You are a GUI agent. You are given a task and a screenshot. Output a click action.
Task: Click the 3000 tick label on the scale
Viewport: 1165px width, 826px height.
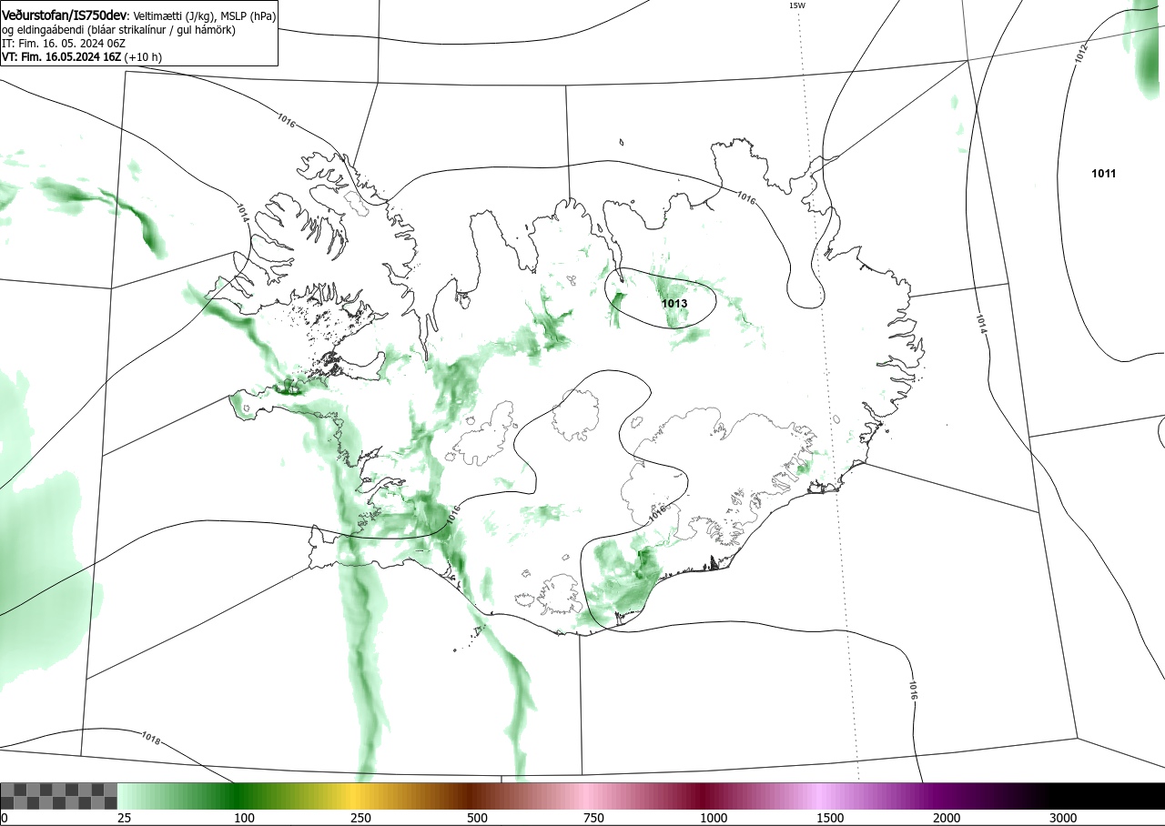click(x=1063, y=818)
